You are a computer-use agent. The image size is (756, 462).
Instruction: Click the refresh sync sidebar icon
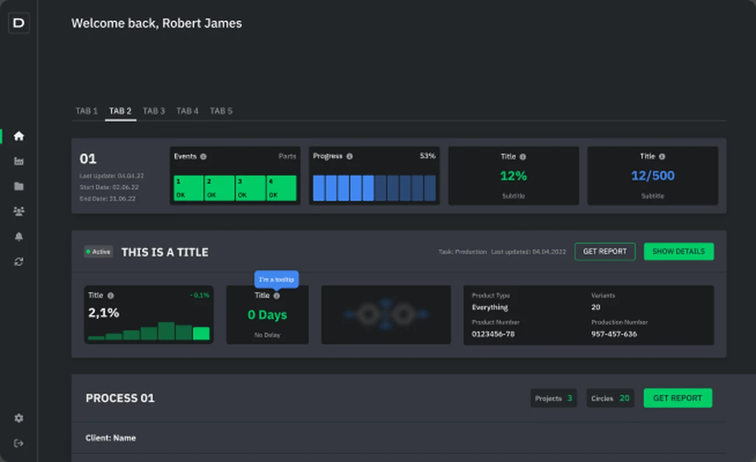tap(19, 262)
